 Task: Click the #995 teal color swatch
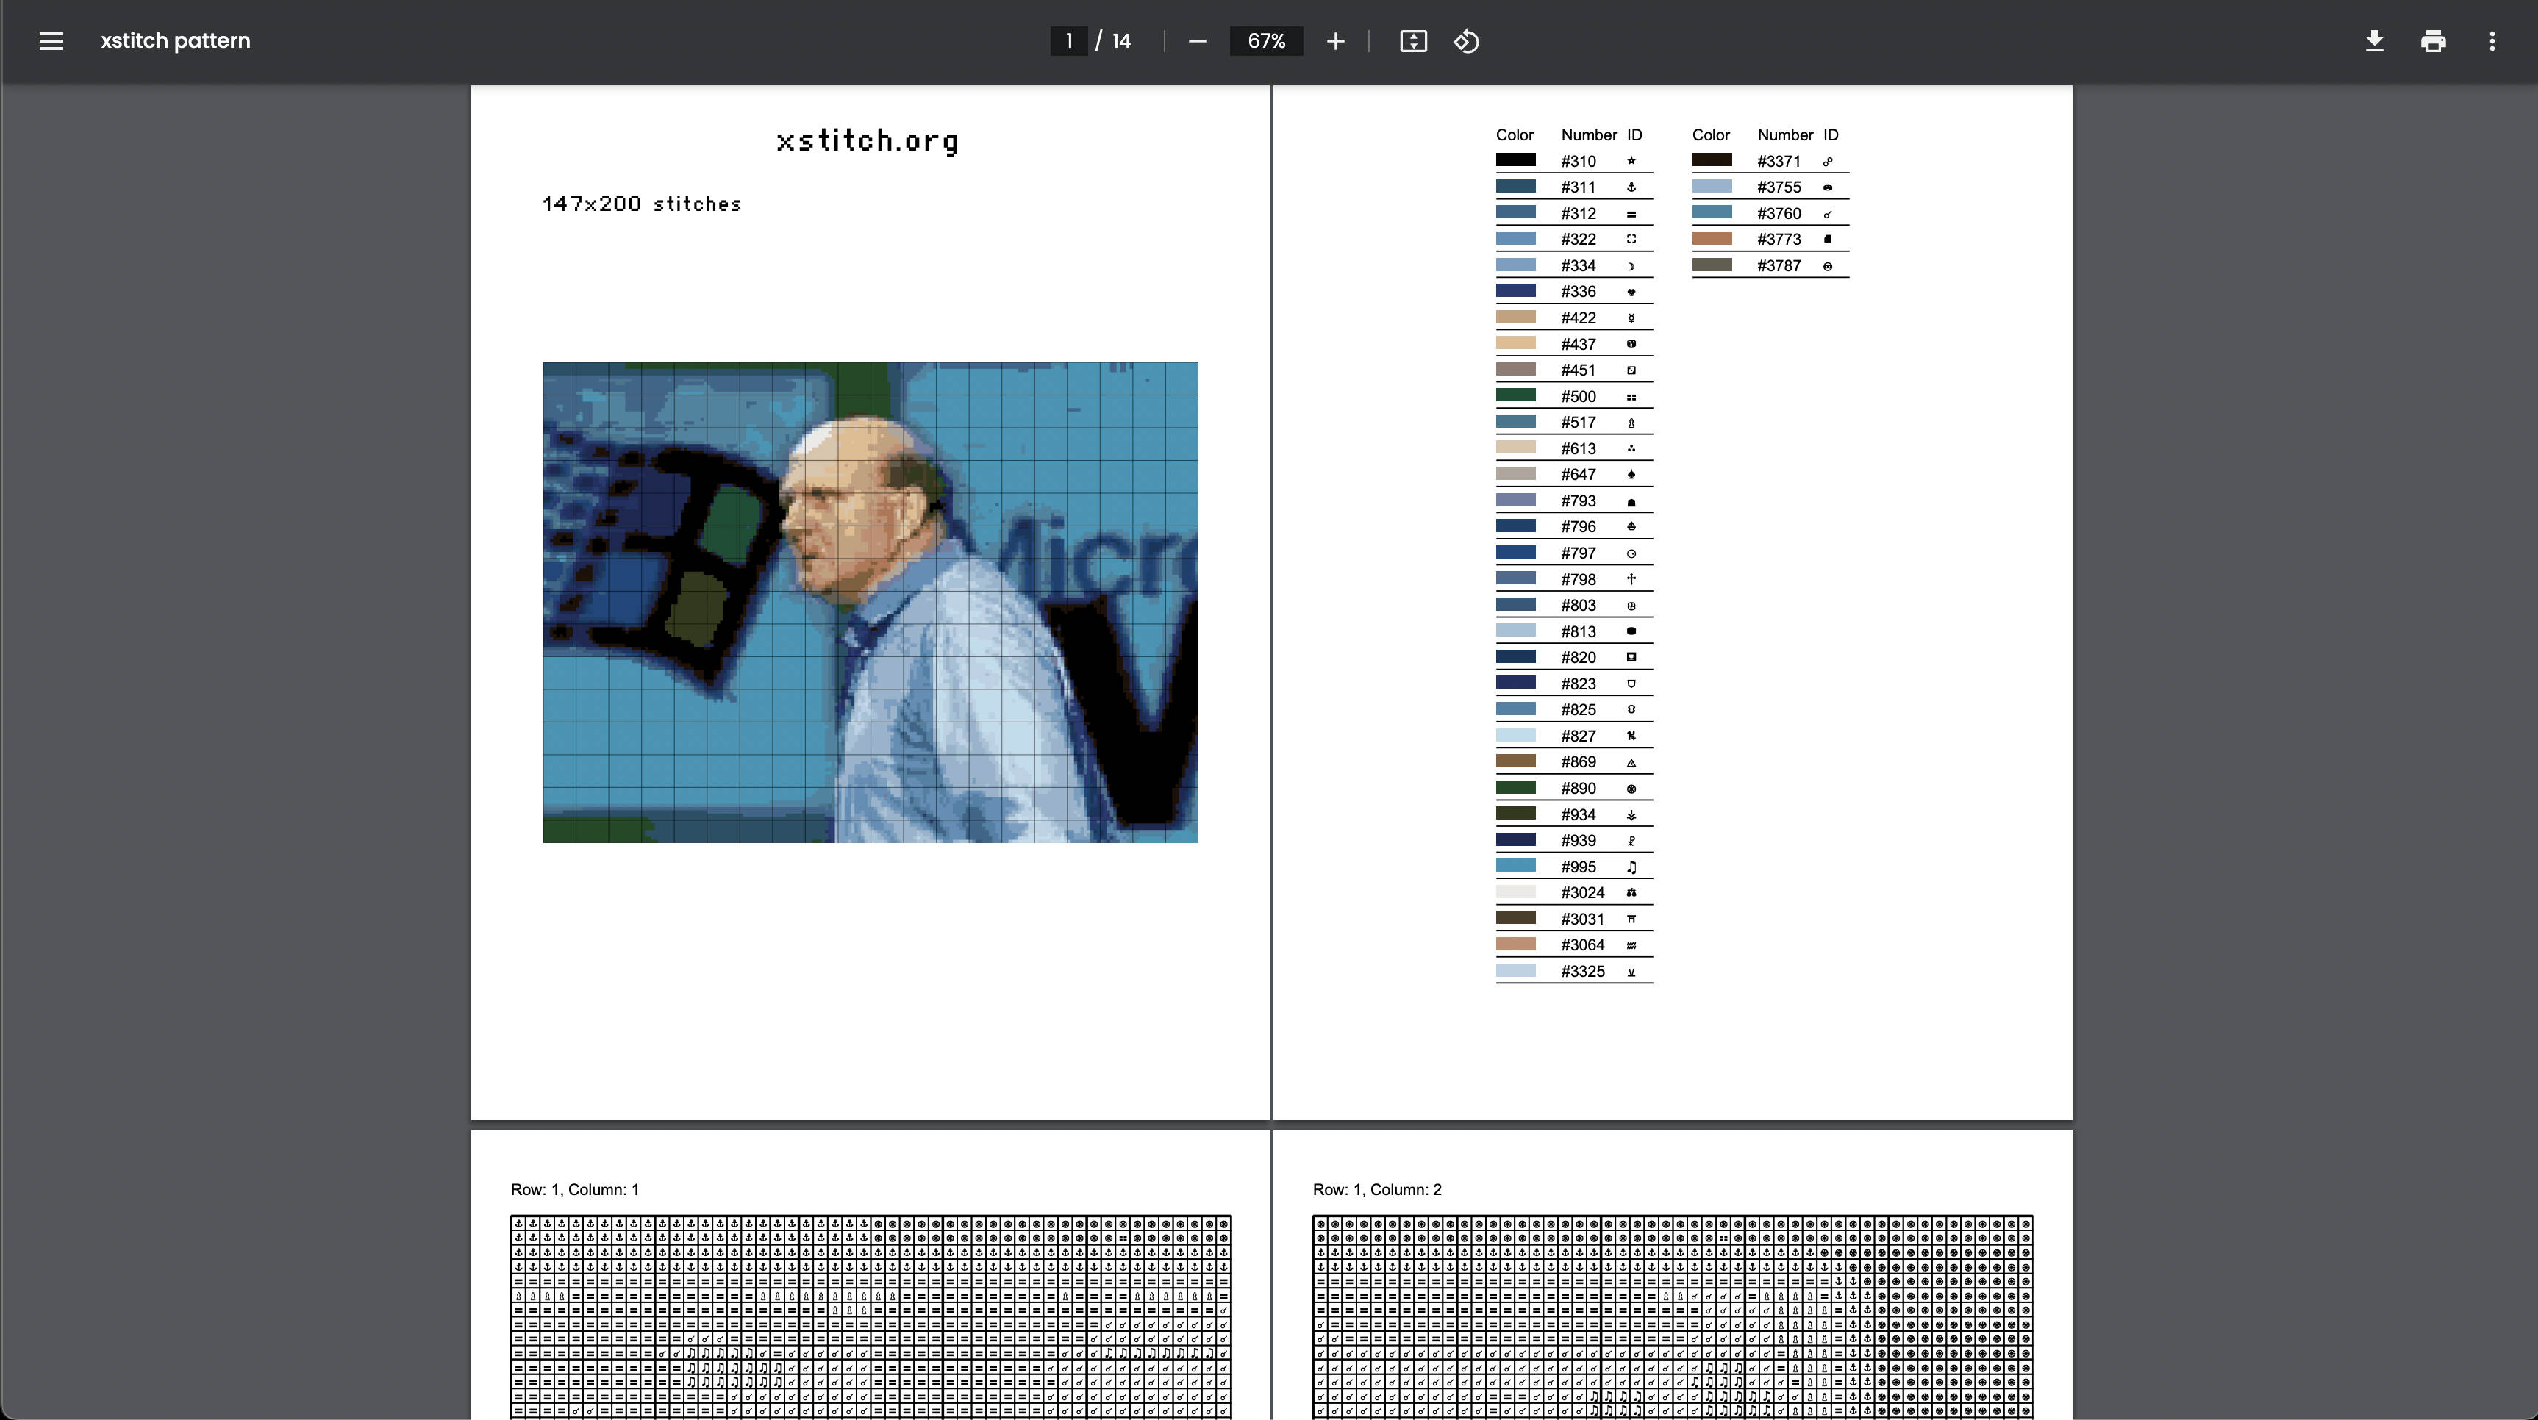pyautogui.click(x=1515, y=866)
